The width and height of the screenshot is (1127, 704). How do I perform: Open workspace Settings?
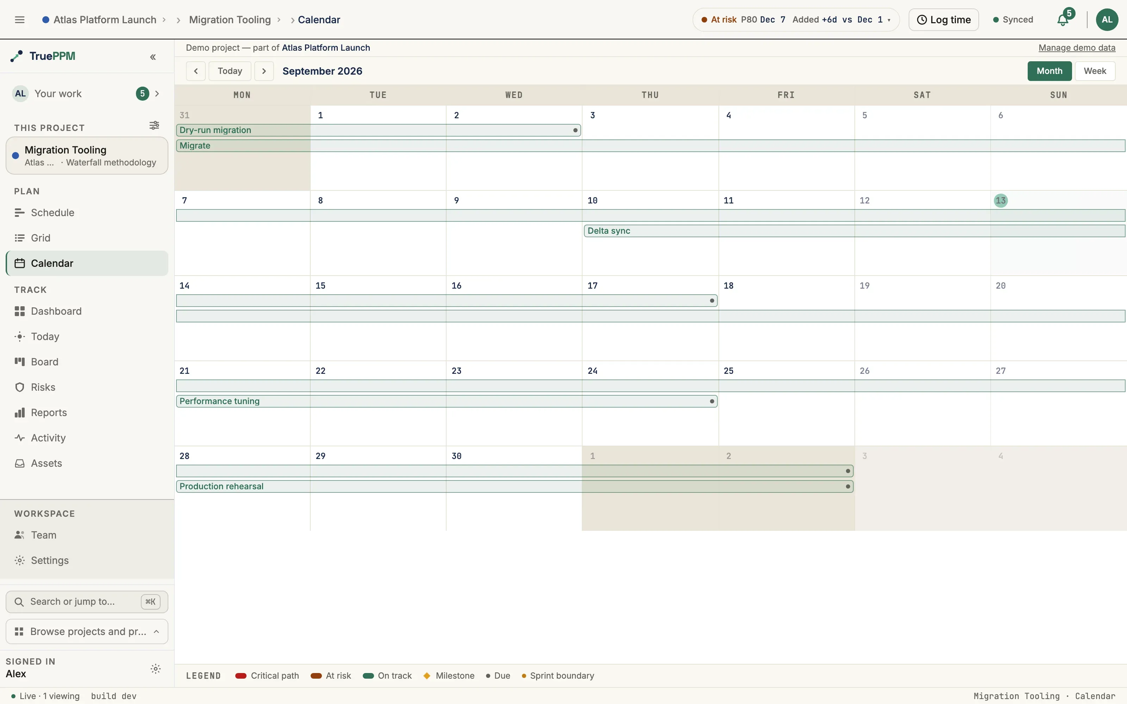(87, 561)
